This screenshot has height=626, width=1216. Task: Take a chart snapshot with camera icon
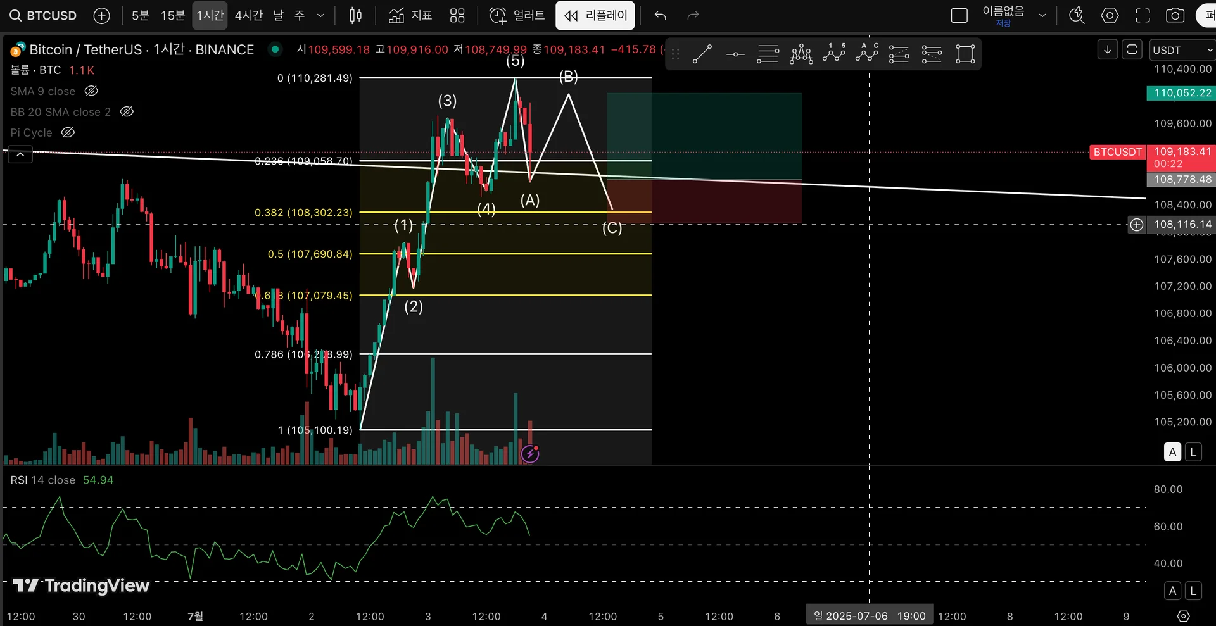(x=1175, y=15)
